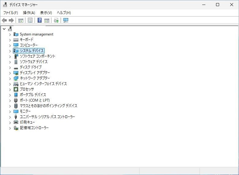Click the 印刷キュー printer icon
Viewport: 239px width, 175px height.
pyautogui.click(x=16, y=122)
